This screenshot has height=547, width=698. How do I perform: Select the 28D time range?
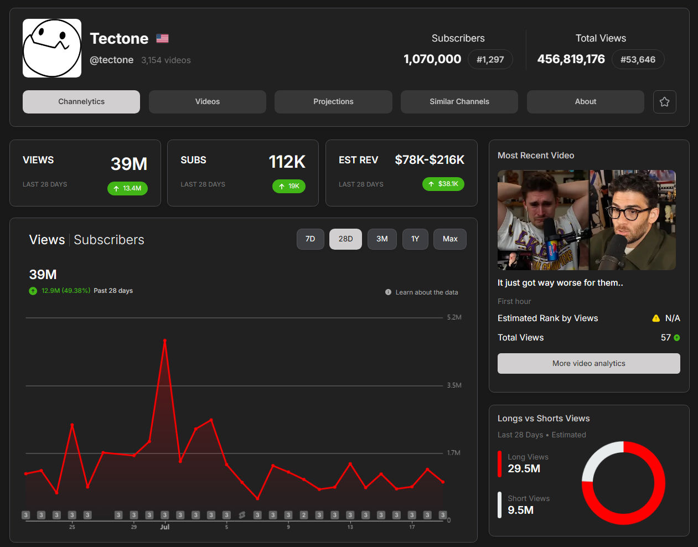coord(346,239)
